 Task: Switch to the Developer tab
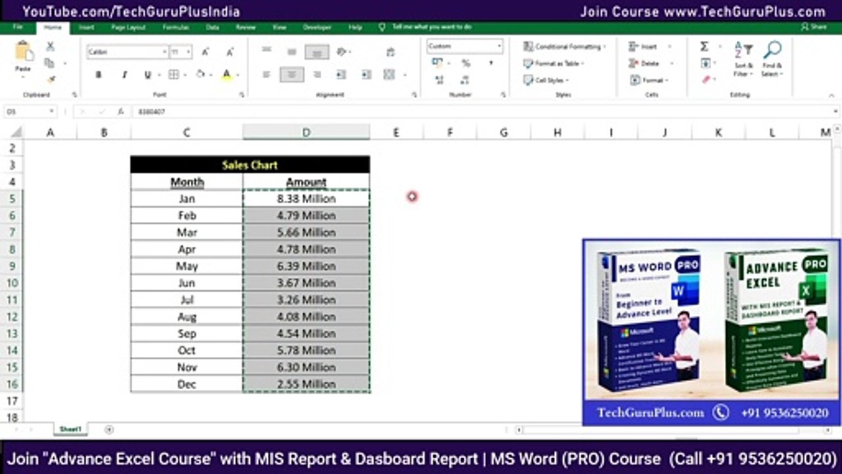[317, 28]
